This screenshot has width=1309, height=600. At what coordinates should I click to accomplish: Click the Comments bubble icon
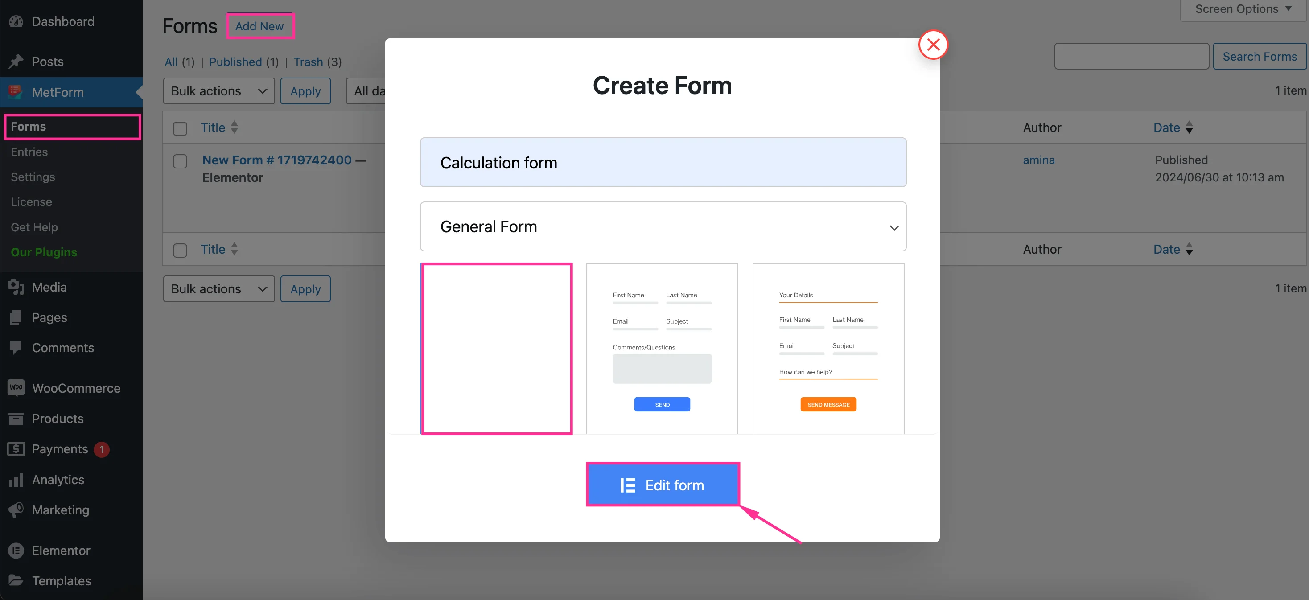[x=16, y=348]
